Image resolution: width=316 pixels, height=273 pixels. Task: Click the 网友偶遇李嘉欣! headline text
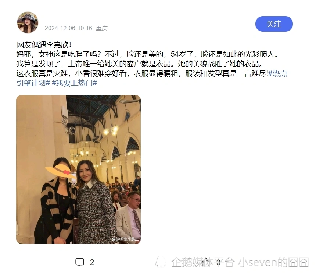tap(44, 45)
